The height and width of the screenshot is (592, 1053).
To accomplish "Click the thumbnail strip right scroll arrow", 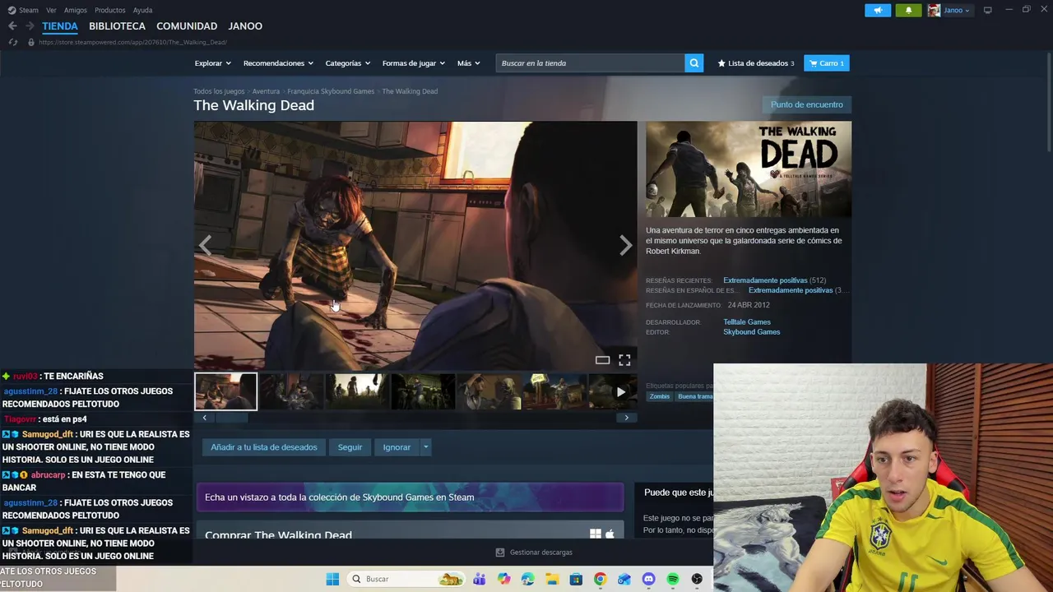I will point(626,418).
